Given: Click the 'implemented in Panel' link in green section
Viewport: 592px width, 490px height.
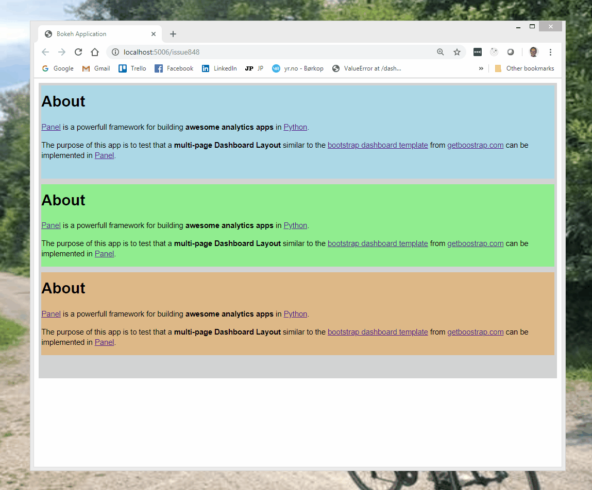Looking at the screenshot, I should pyautogui.click(x=104, y=254).
